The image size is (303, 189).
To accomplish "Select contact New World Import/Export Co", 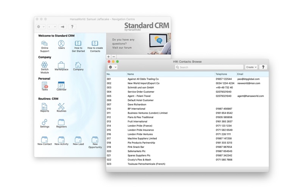I will click(x=187, y=83).
